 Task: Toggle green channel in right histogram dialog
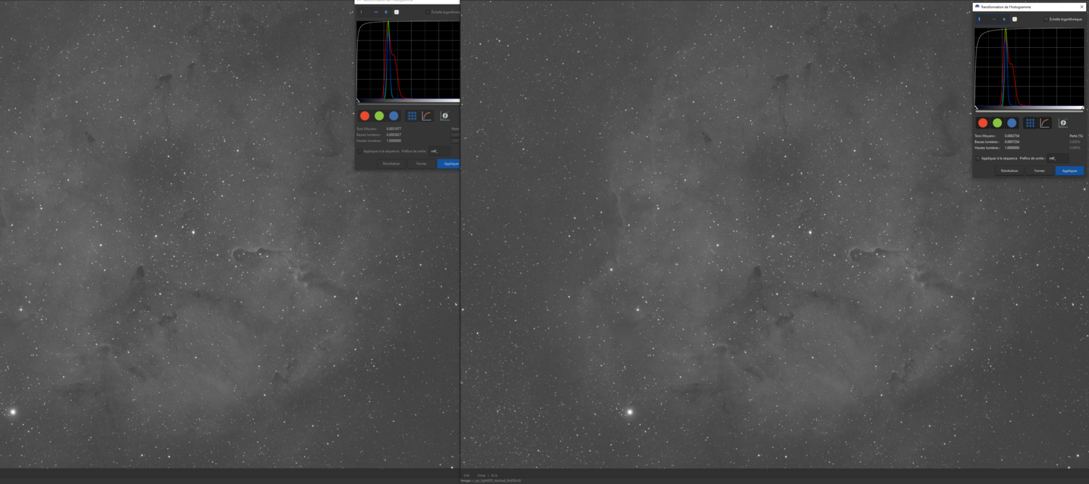998,123
